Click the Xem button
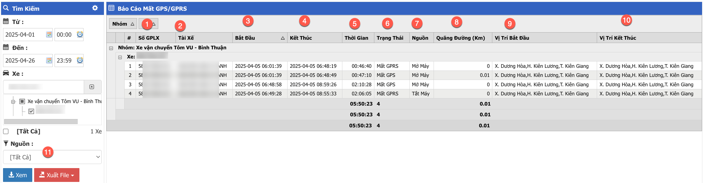The width and height of the screenshot is (704, 183). point(18,175)
